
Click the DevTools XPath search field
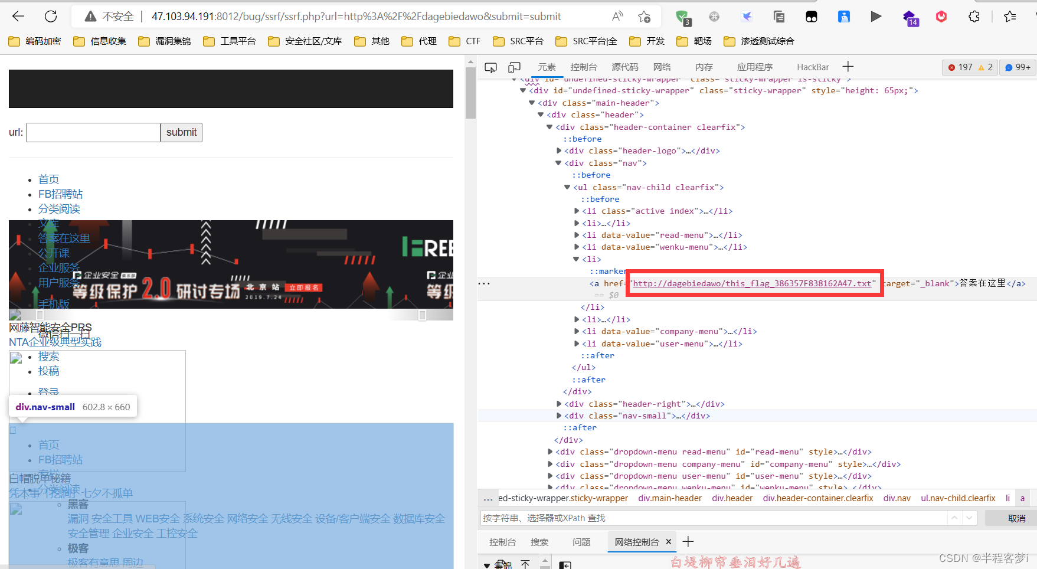pyautogui.click(x=714, y=518)
